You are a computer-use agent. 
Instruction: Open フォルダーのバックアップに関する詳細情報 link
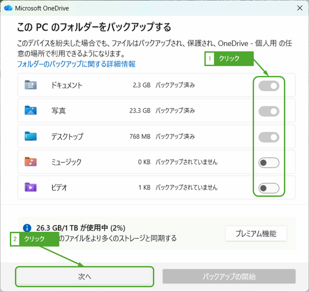click(x=76, y=64)
